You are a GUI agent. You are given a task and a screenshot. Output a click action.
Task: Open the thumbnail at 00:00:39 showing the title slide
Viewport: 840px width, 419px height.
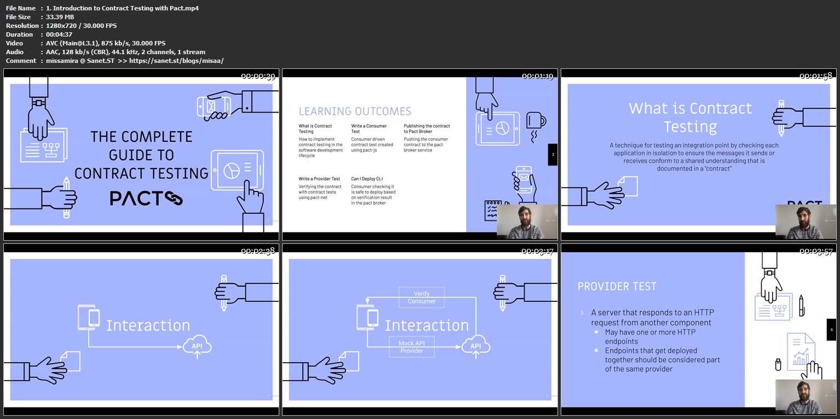(x=141, y=154)
